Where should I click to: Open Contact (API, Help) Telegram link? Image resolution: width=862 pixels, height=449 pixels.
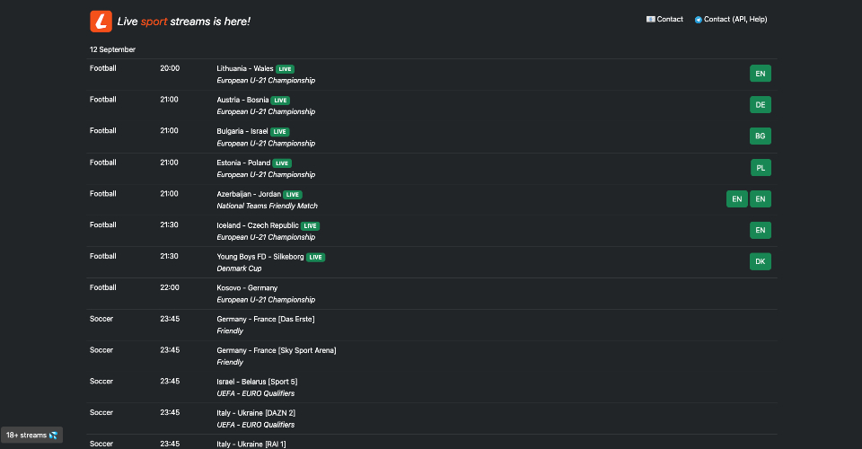731,19
